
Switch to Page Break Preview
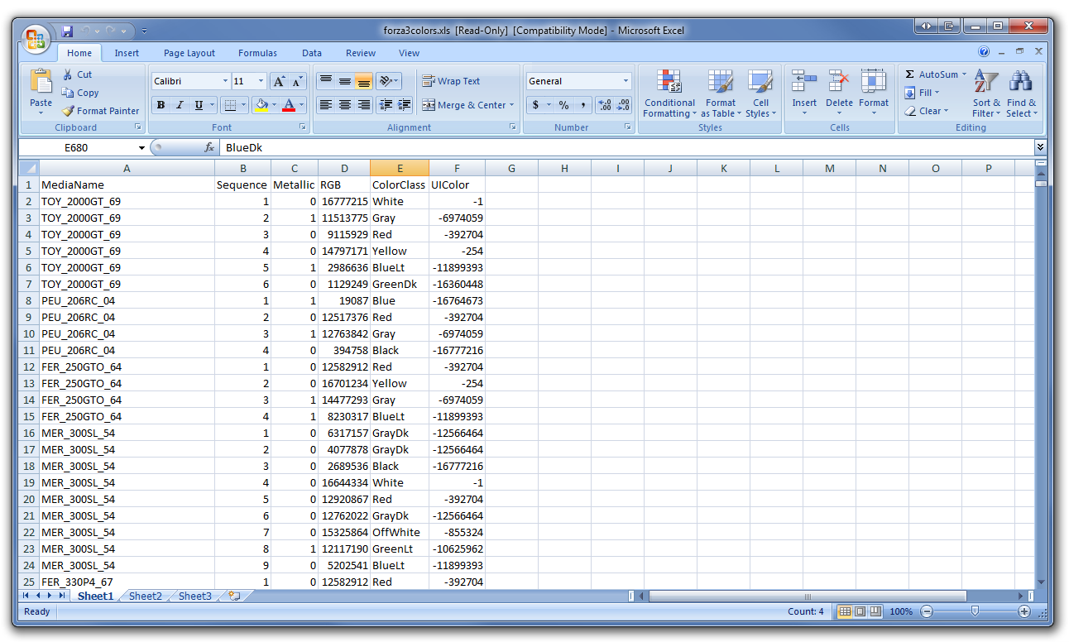pyautogui.click(x=875, y=611)
